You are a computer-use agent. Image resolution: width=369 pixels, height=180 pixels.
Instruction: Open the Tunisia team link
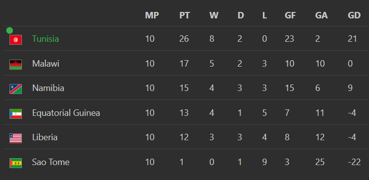tap(45, 39)
